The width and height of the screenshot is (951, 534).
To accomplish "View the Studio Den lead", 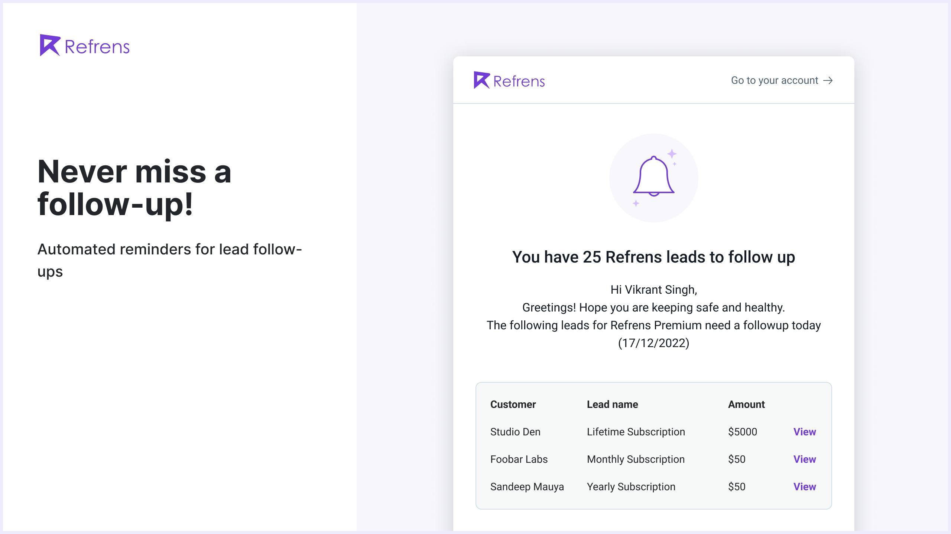I will [x=805, y=432].
